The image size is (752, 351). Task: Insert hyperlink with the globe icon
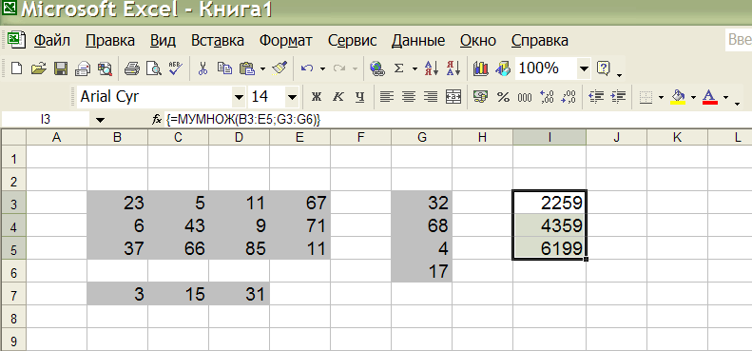(377, 68)
